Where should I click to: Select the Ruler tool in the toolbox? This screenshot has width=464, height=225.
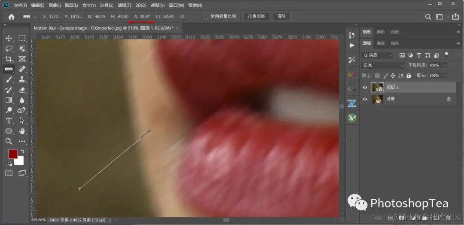coord(9,69)
